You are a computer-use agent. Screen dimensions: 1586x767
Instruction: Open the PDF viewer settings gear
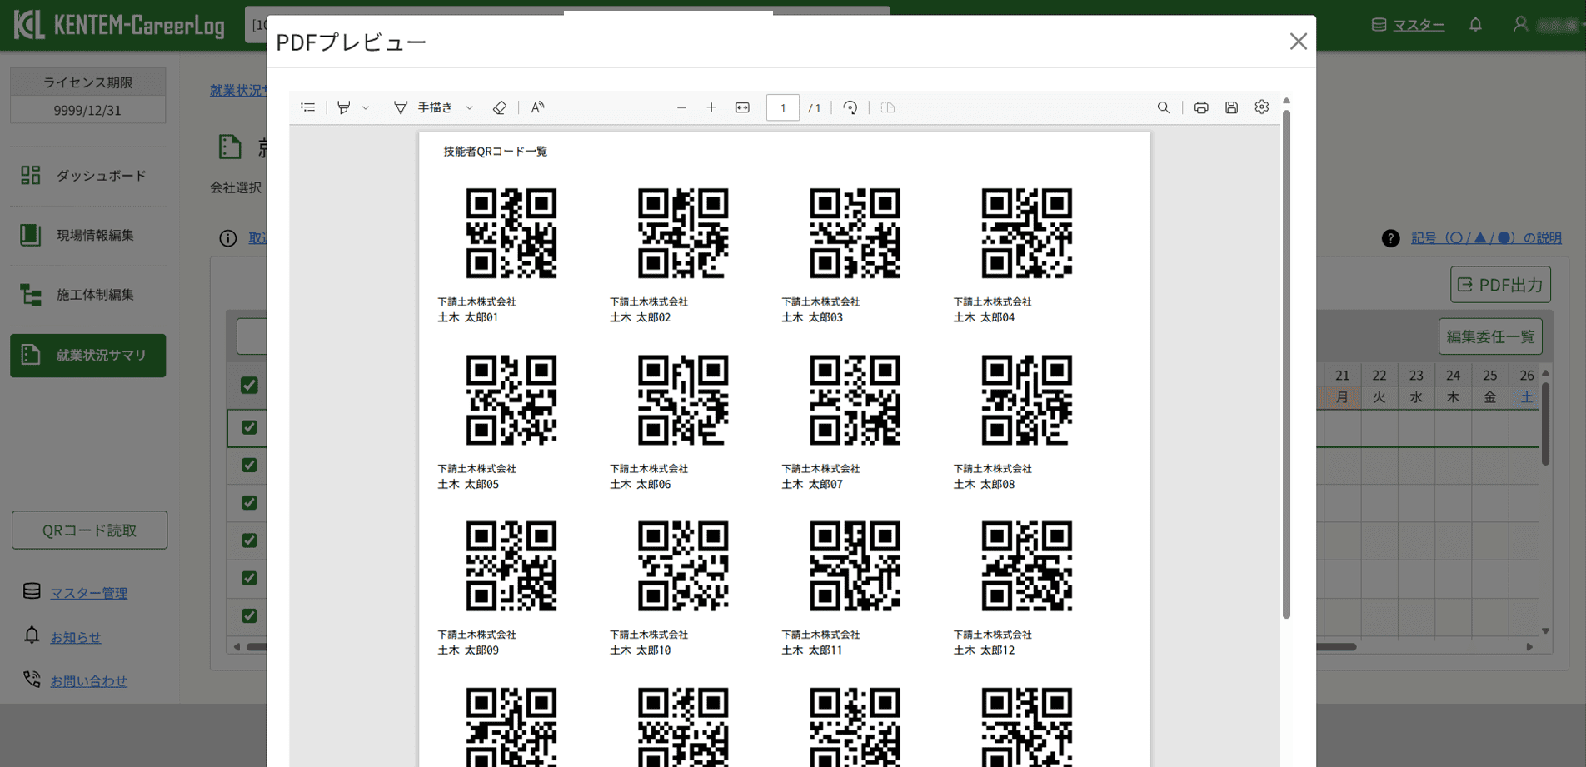pos(1261,107)
